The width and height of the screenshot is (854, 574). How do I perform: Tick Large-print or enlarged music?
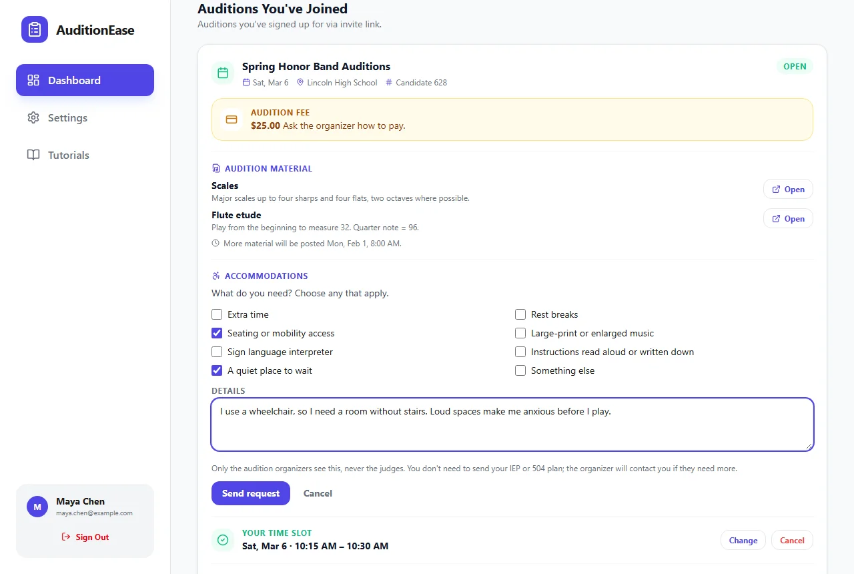pyautogui.click(x=520, y=333)
